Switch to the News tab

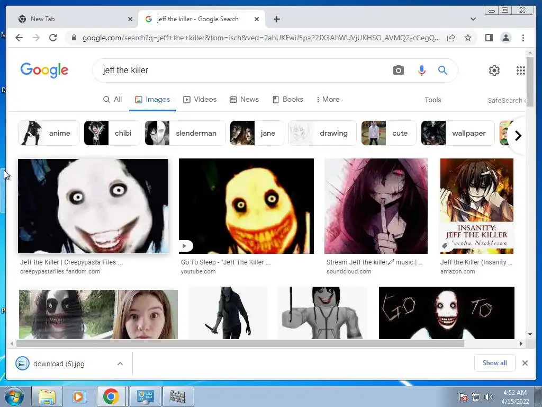[x=245, y=99]
